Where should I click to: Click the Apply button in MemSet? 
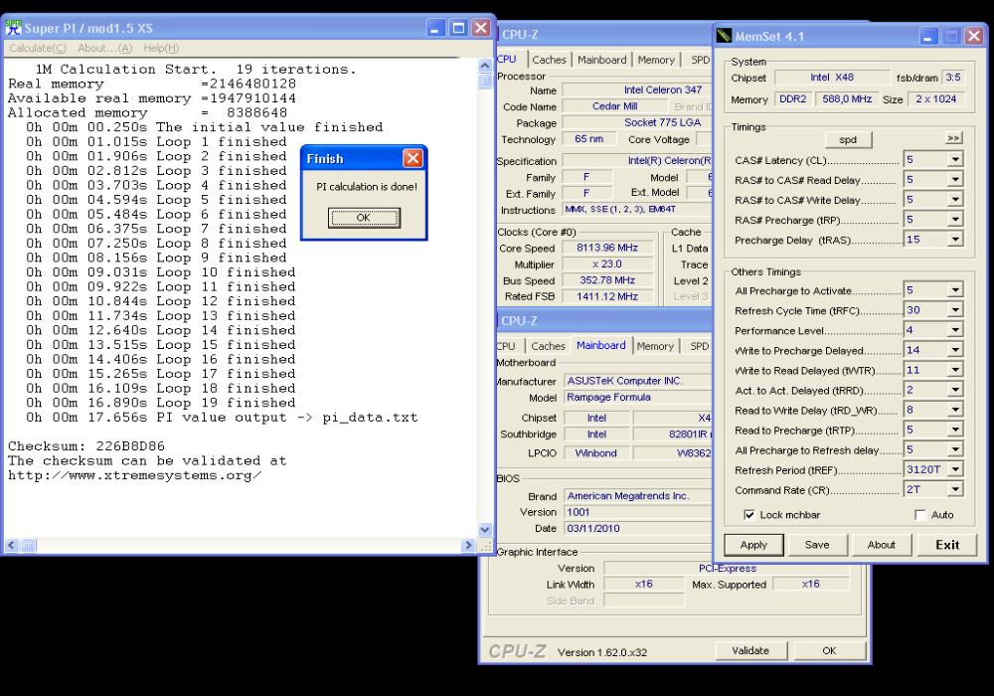(753, 545)
